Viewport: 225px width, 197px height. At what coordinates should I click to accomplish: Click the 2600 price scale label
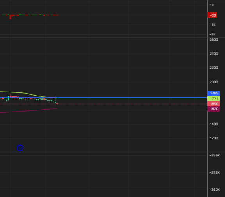[x=214, y=39]
